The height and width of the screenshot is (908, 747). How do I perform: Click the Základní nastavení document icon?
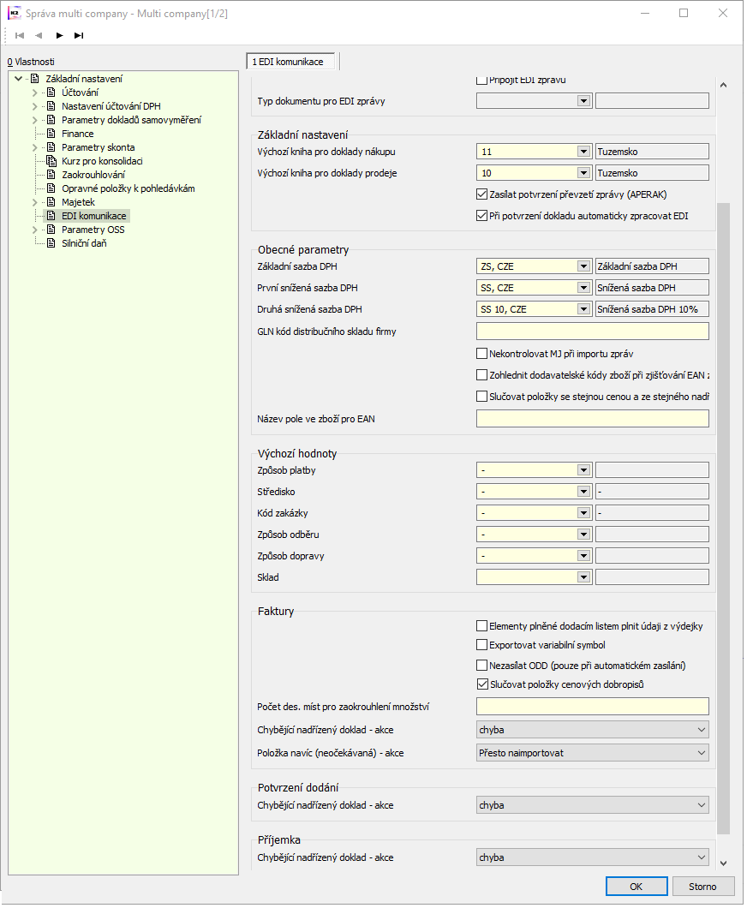tap(35, 78)
